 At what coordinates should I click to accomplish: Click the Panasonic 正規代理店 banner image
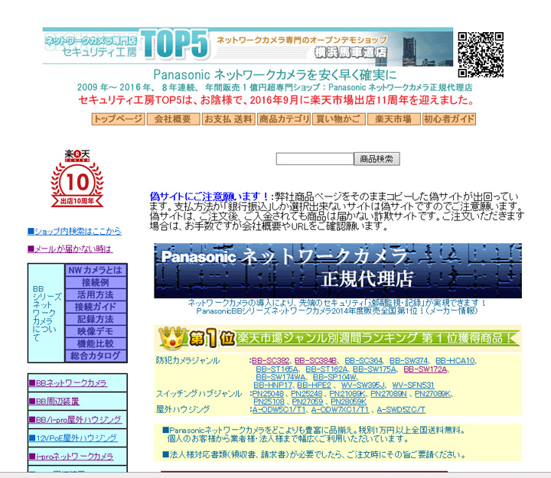(337, 270)
